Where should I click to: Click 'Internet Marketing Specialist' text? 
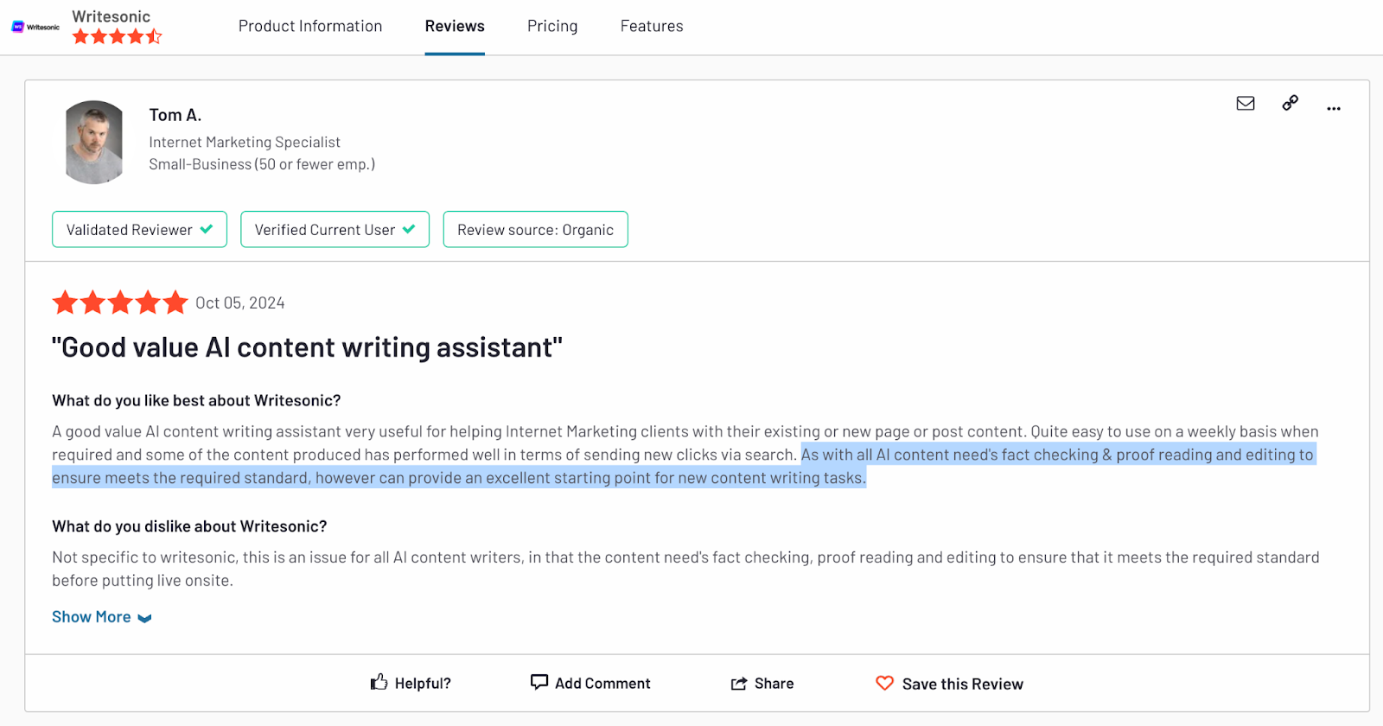(x=245, y=142)
